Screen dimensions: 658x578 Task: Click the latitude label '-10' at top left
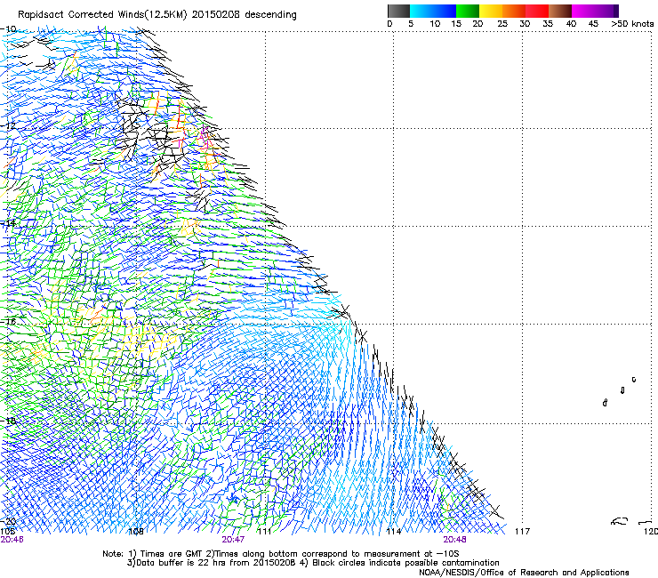click(8, 29)
